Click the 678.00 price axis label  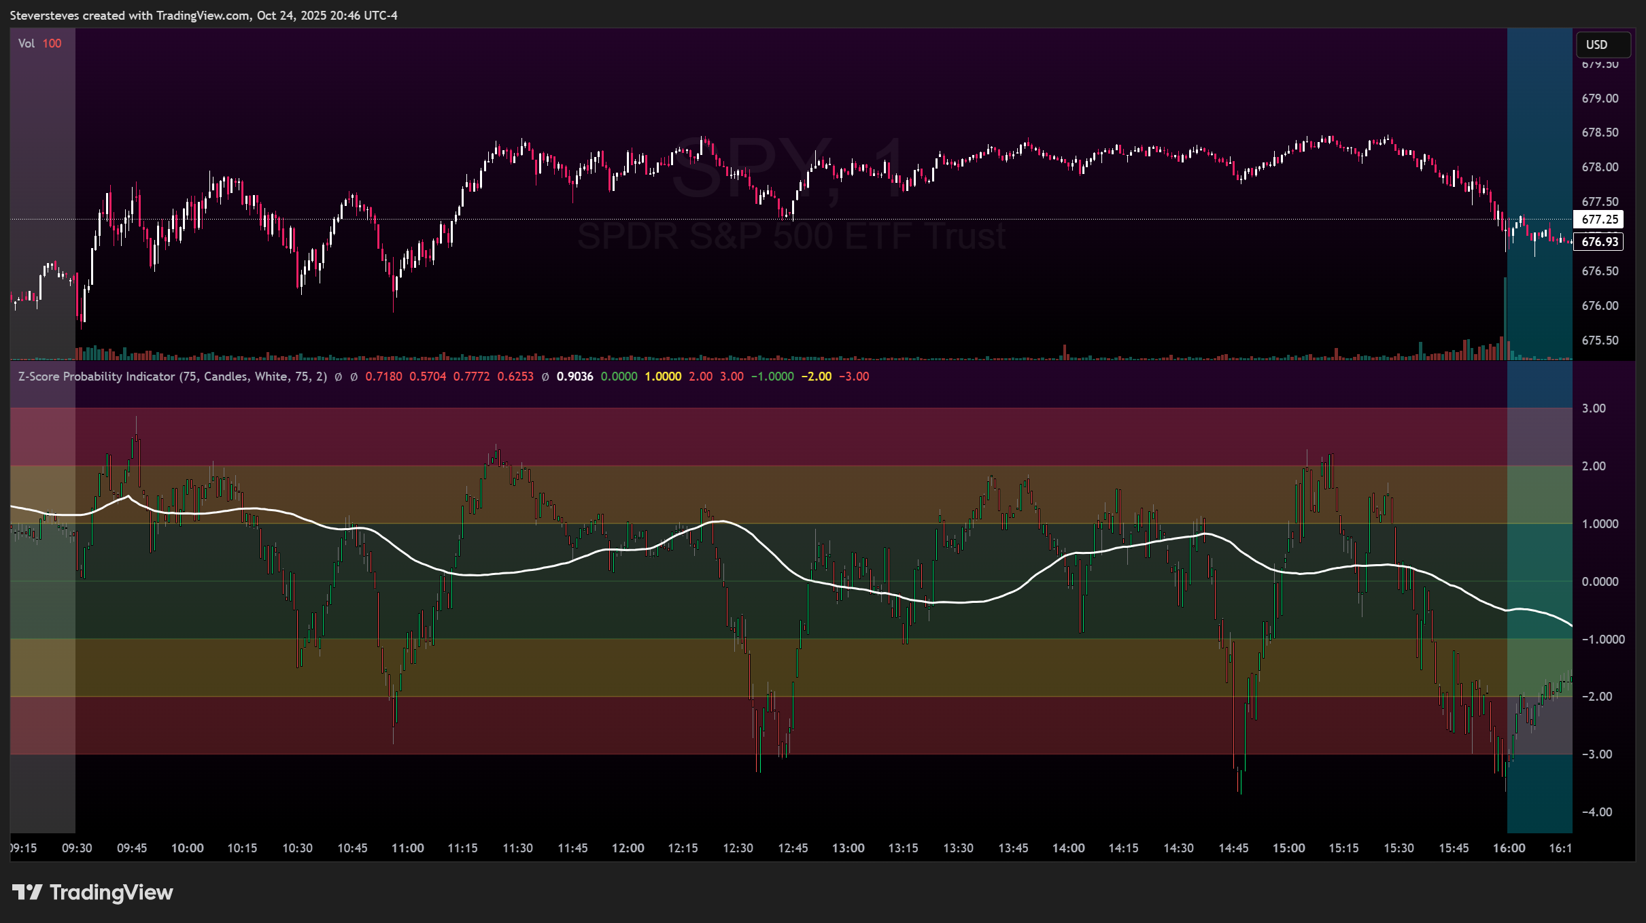tap(1600, 167)
